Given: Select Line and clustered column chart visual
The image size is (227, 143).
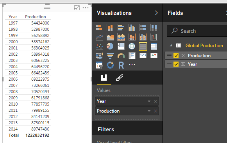Looking at the screenshot, I should pyautogui.click(x=143, y=37).
